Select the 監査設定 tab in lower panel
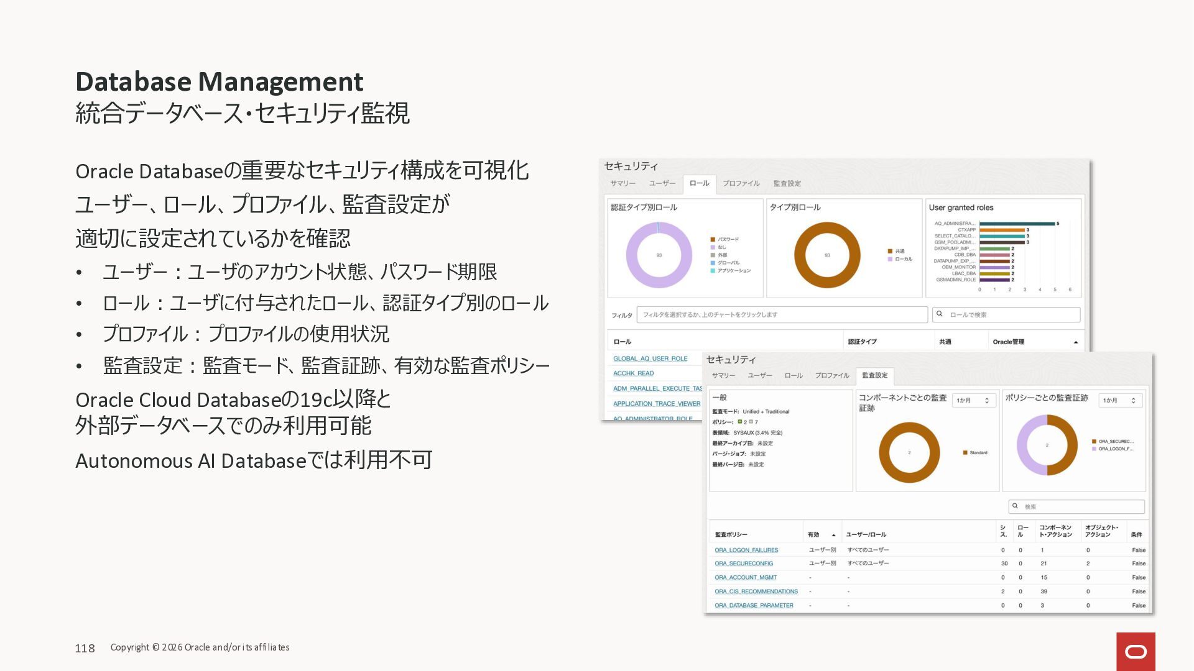This screenshot has height=671, width=1194. 874,375
